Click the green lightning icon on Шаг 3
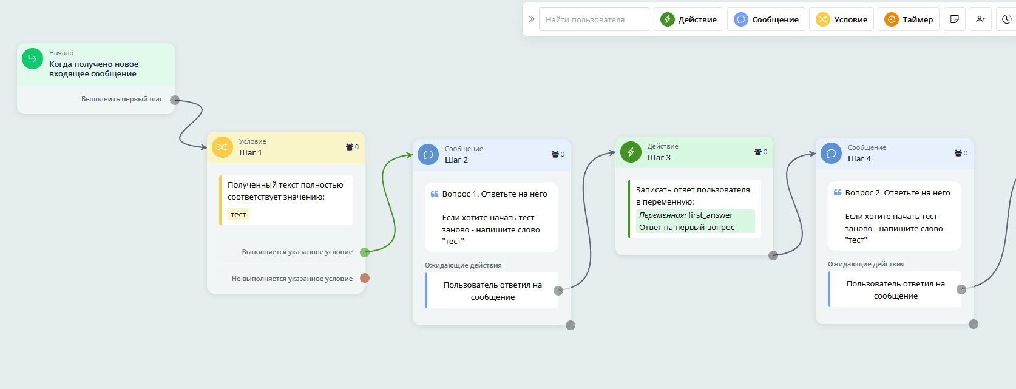 click(631, 152)
